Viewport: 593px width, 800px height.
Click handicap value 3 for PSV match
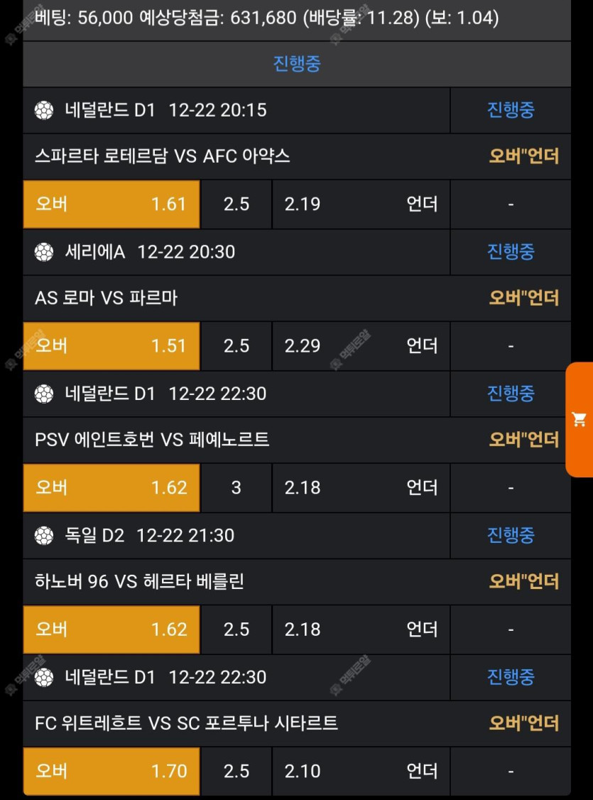coord(236,487)
